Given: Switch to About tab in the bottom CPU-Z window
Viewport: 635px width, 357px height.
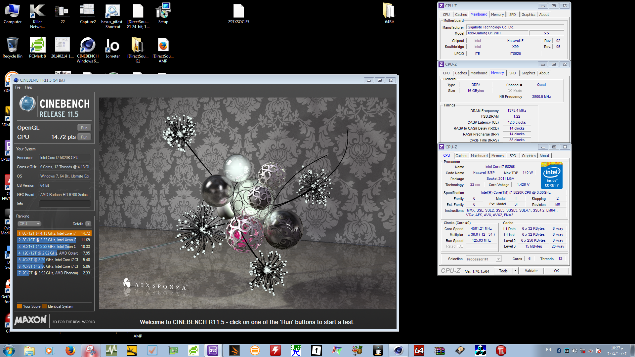Looking at the screenshot, I should tap(544, 156).
